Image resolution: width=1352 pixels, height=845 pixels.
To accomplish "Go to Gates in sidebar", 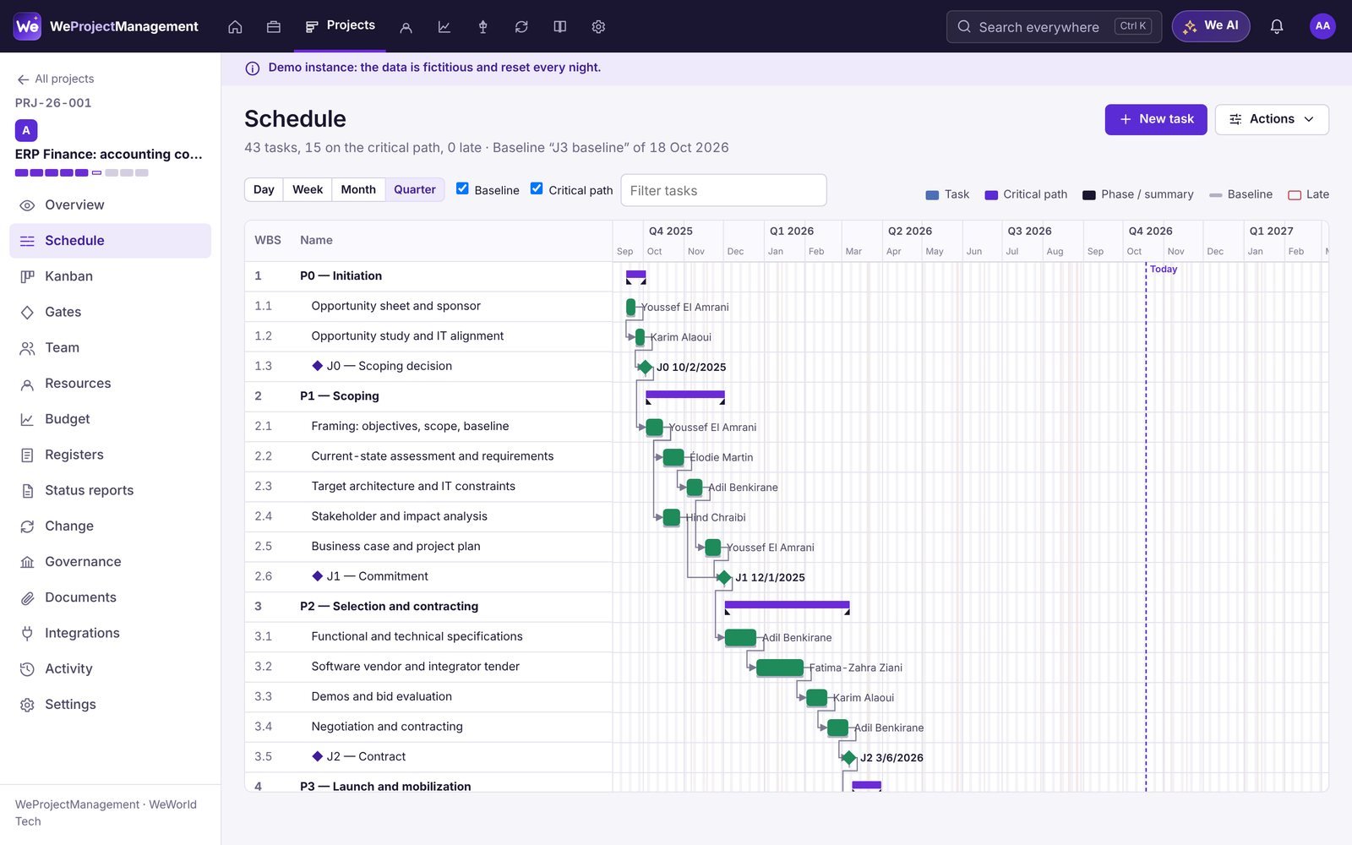I will pyautogui.click(x=110, y=312).
